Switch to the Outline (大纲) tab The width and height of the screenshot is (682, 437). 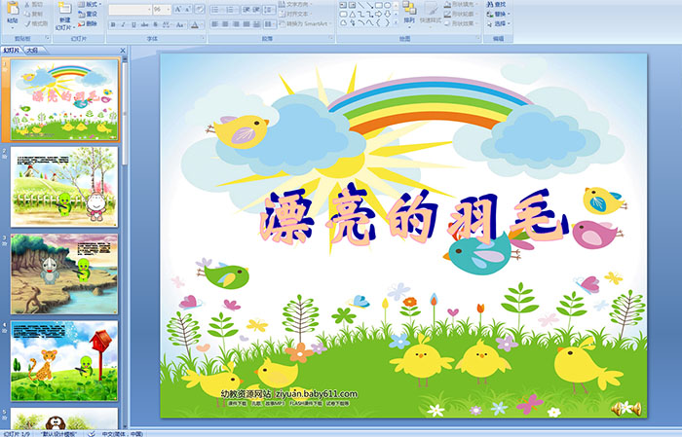pyautogui.click(x=32, y=49)
